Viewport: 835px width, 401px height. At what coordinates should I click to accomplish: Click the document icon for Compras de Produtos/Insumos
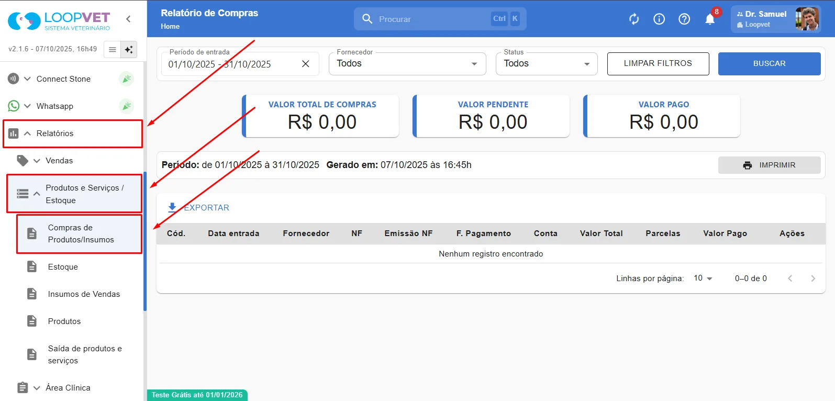32,233
